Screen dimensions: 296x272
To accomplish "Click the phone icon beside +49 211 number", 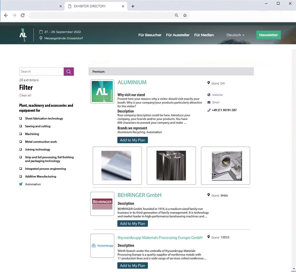I will [x=209, y=110].
